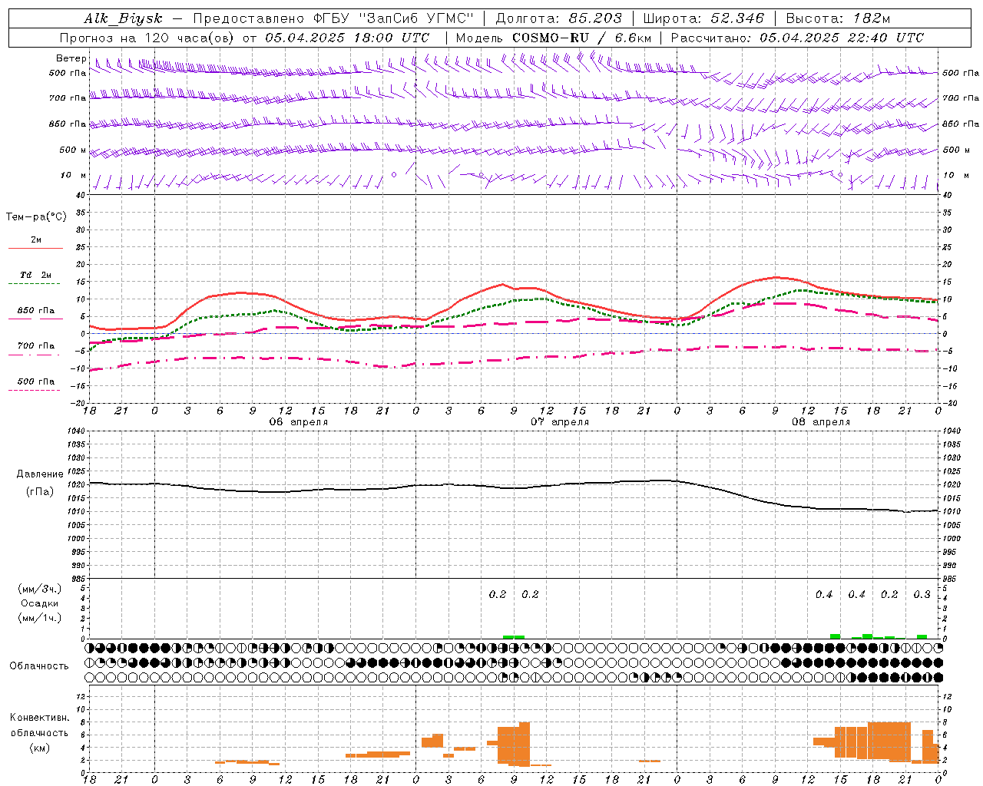Click the 0.3 precipitation amount value
Screen dimensions: 983x786
pyautogui.click(x=922, y=594)
